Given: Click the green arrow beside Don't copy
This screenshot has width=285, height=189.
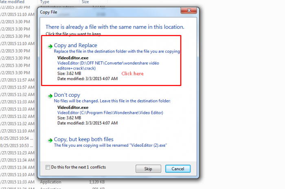Looking at the screenshot, I should click(x=50, y=96).
